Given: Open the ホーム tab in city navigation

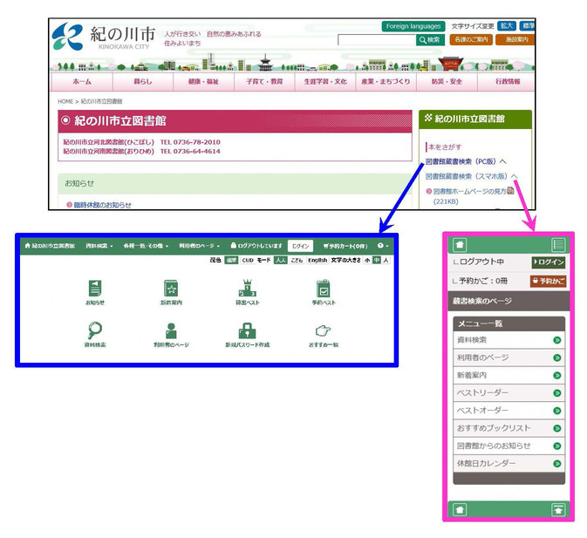Looking at the screenshot, I should (x=82, y=82).
